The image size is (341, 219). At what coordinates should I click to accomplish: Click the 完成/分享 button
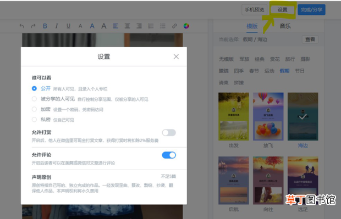pos(311,10)
